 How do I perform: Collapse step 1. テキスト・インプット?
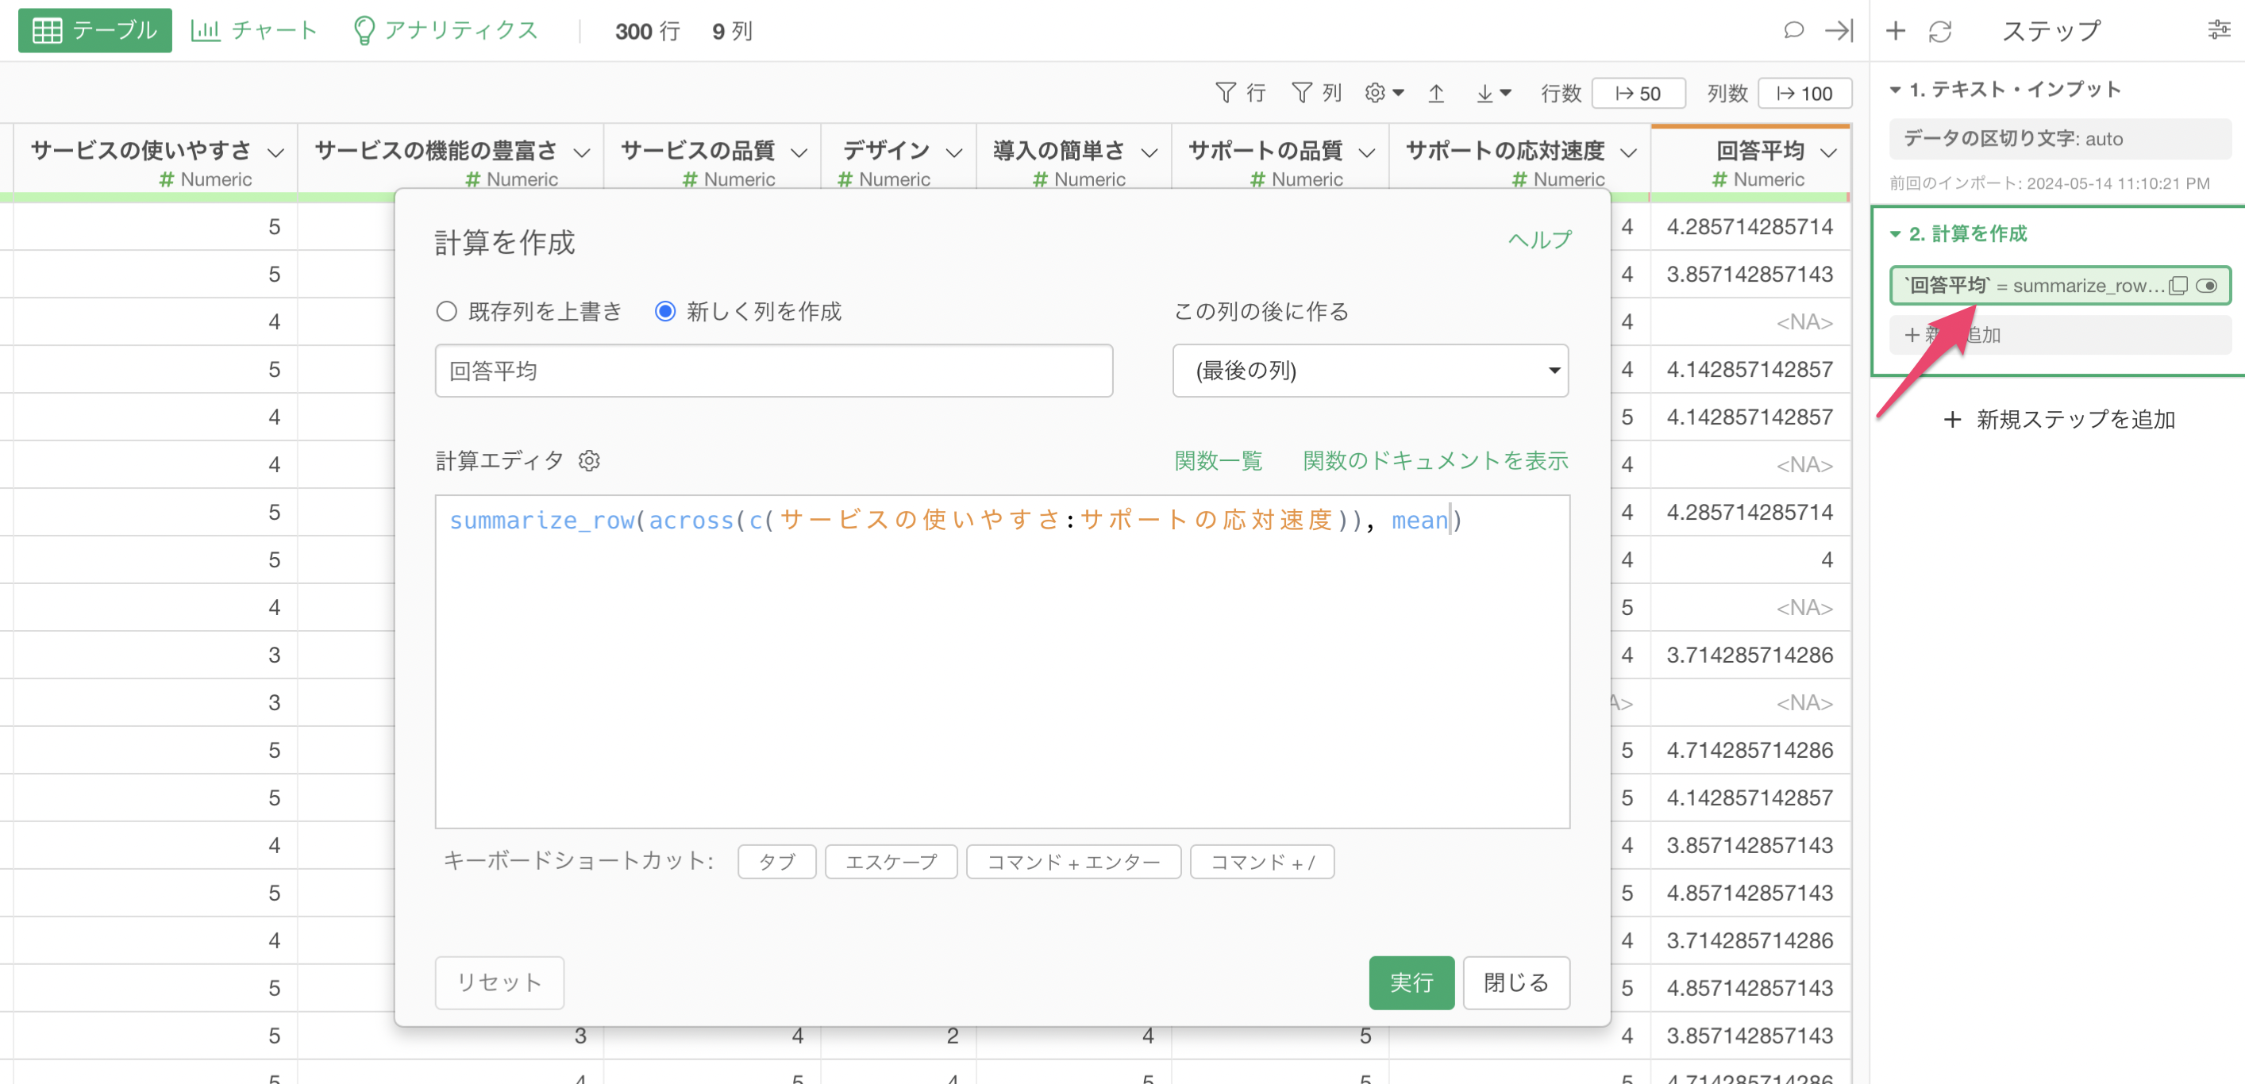pyautogui.click(x=1895, y=90)
